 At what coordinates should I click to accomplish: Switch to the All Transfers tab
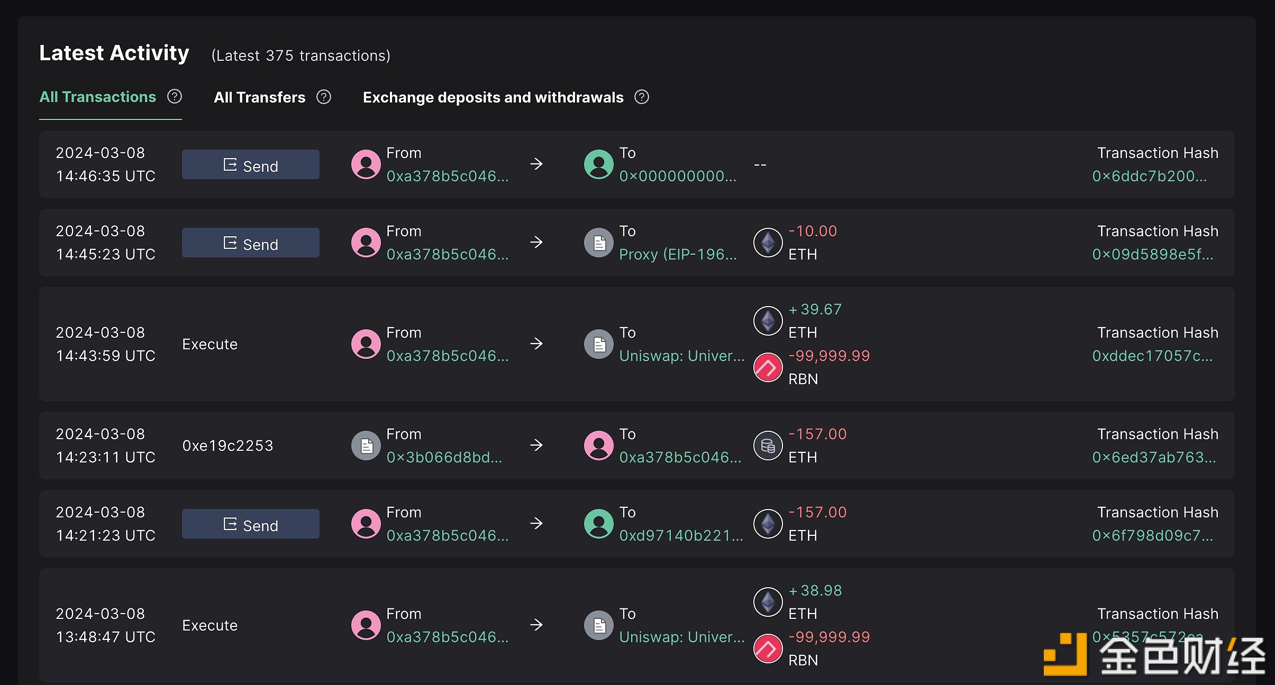click(x=259, y=97)
